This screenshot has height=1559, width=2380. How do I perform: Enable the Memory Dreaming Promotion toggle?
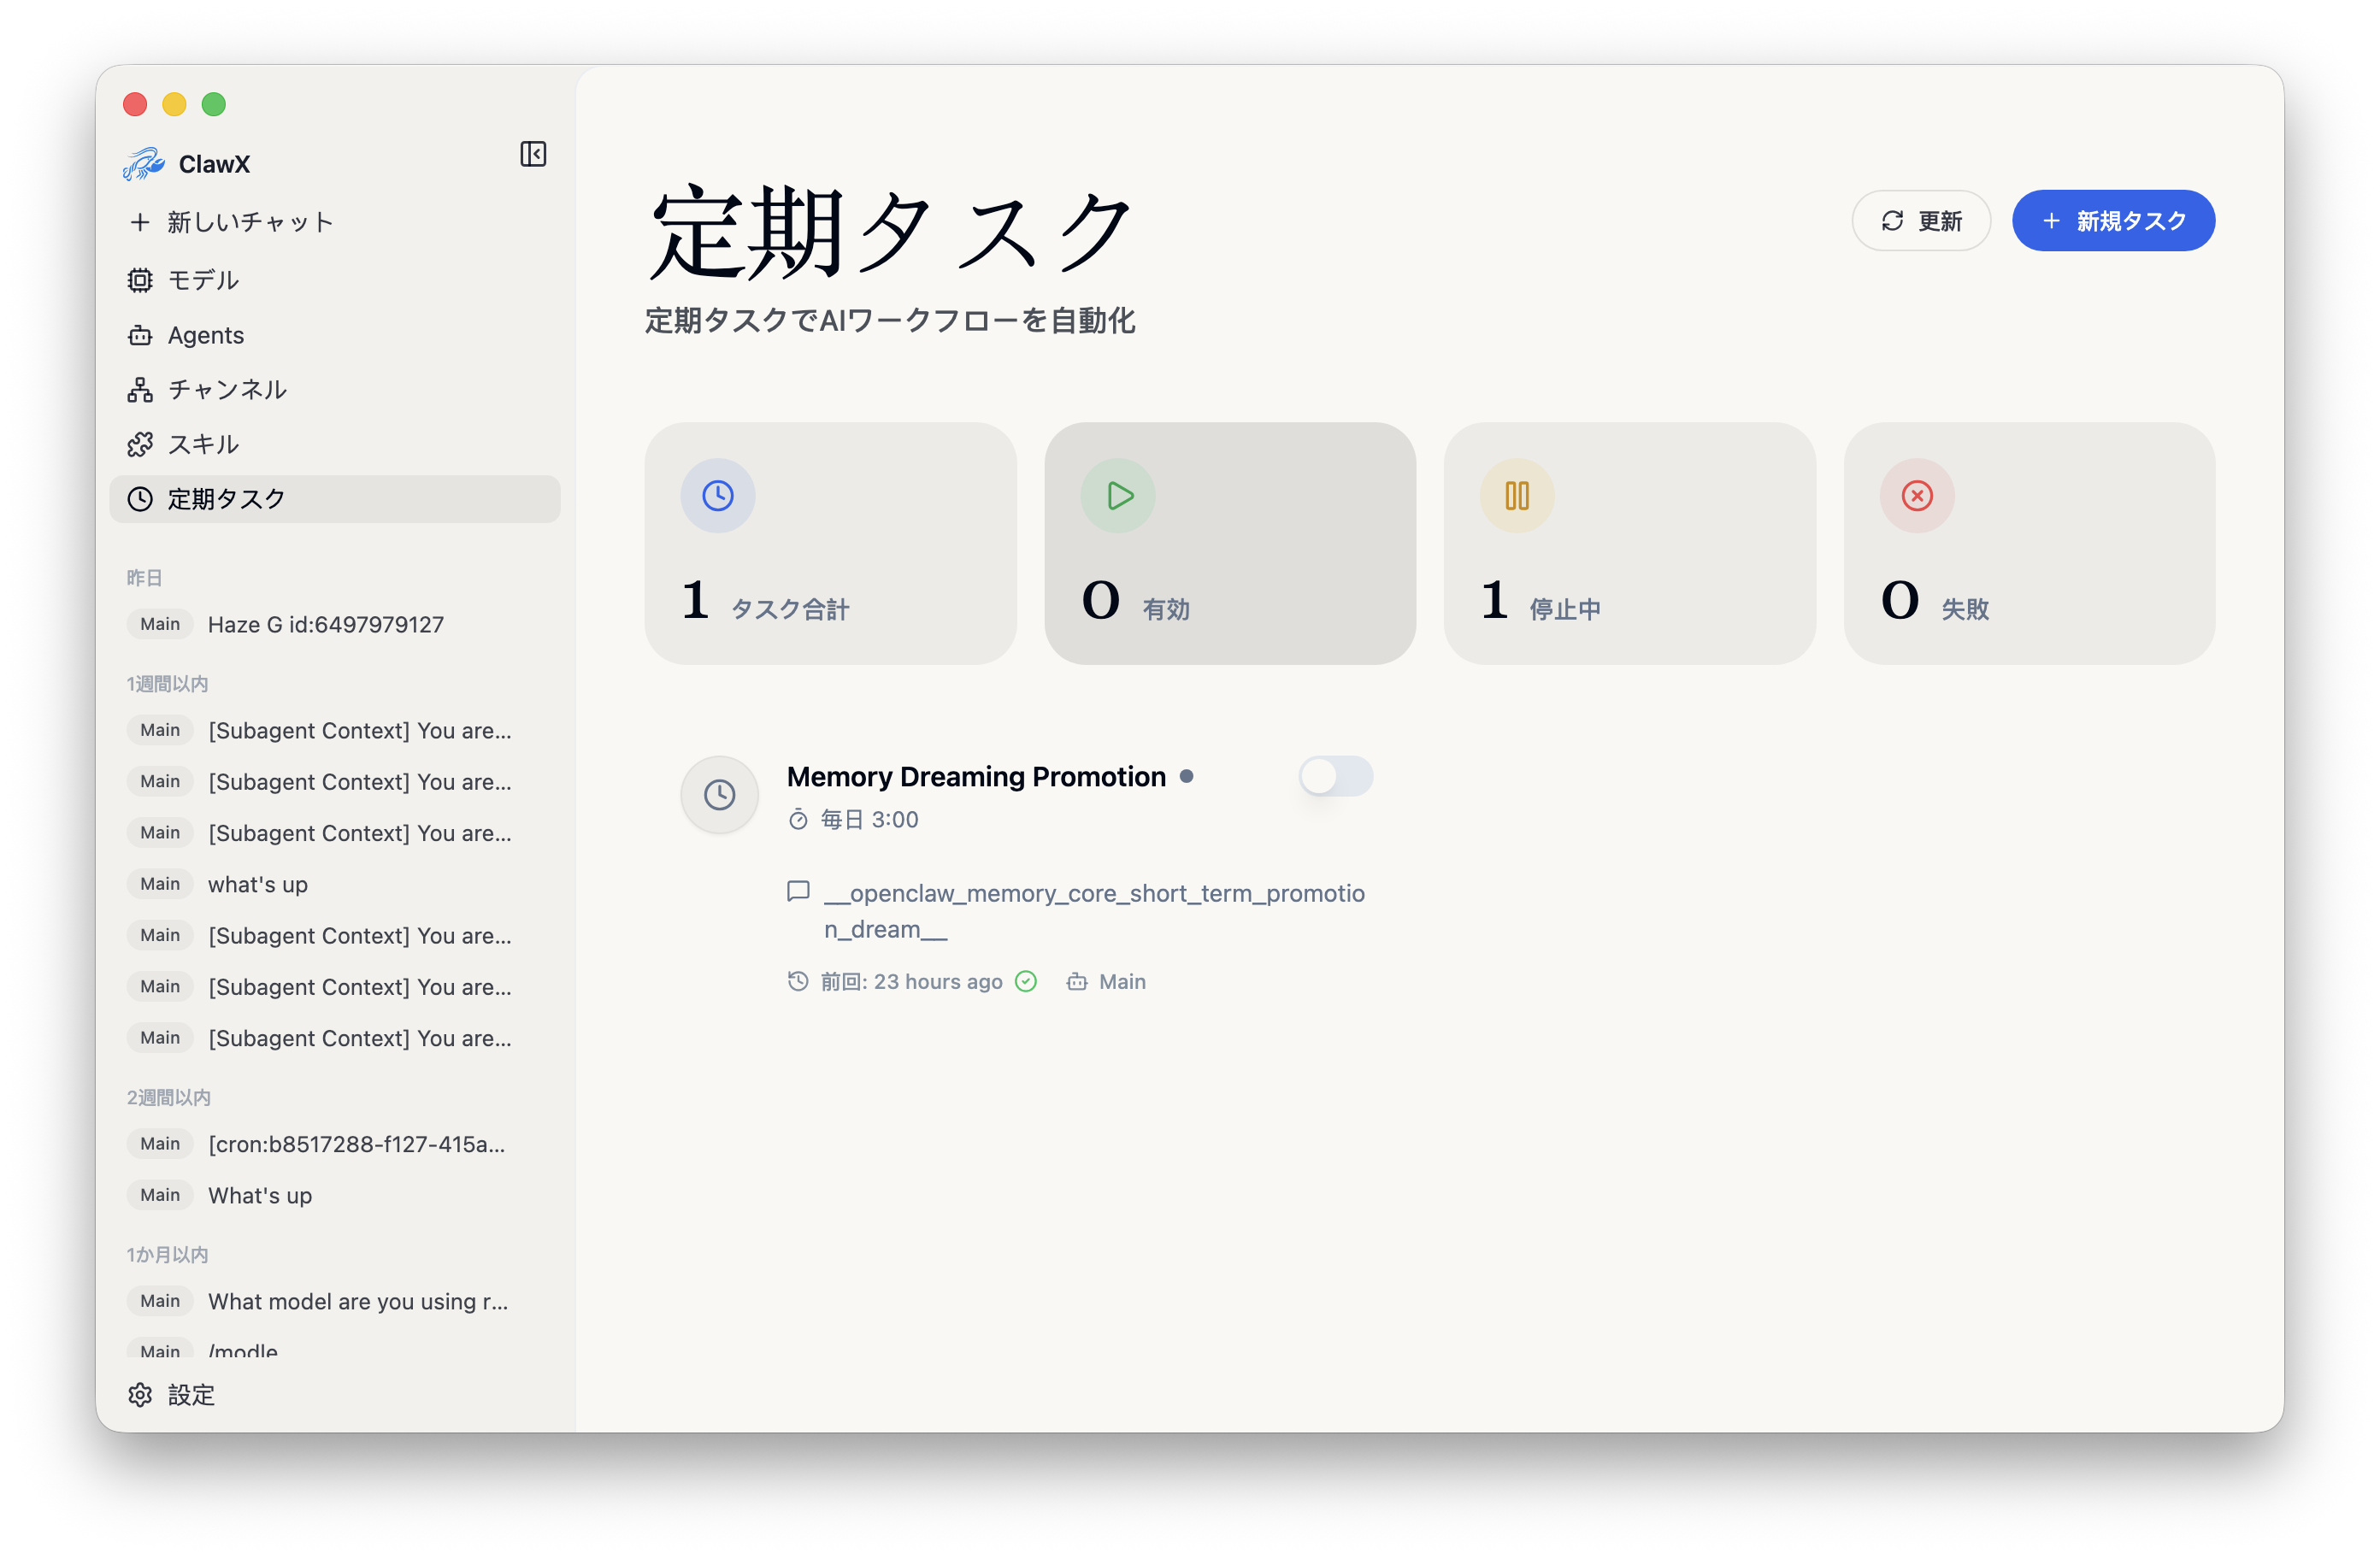[1336, 777]
